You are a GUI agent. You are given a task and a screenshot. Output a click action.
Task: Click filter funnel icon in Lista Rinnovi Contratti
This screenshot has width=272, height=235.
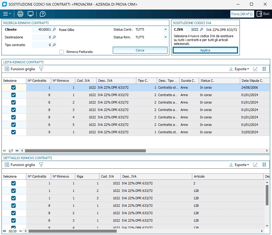(41, 69)
